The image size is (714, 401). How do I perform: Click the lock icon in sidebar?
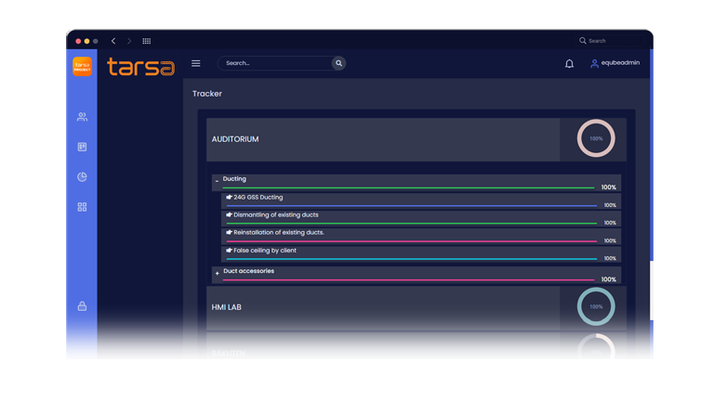(x=82, y=306)
